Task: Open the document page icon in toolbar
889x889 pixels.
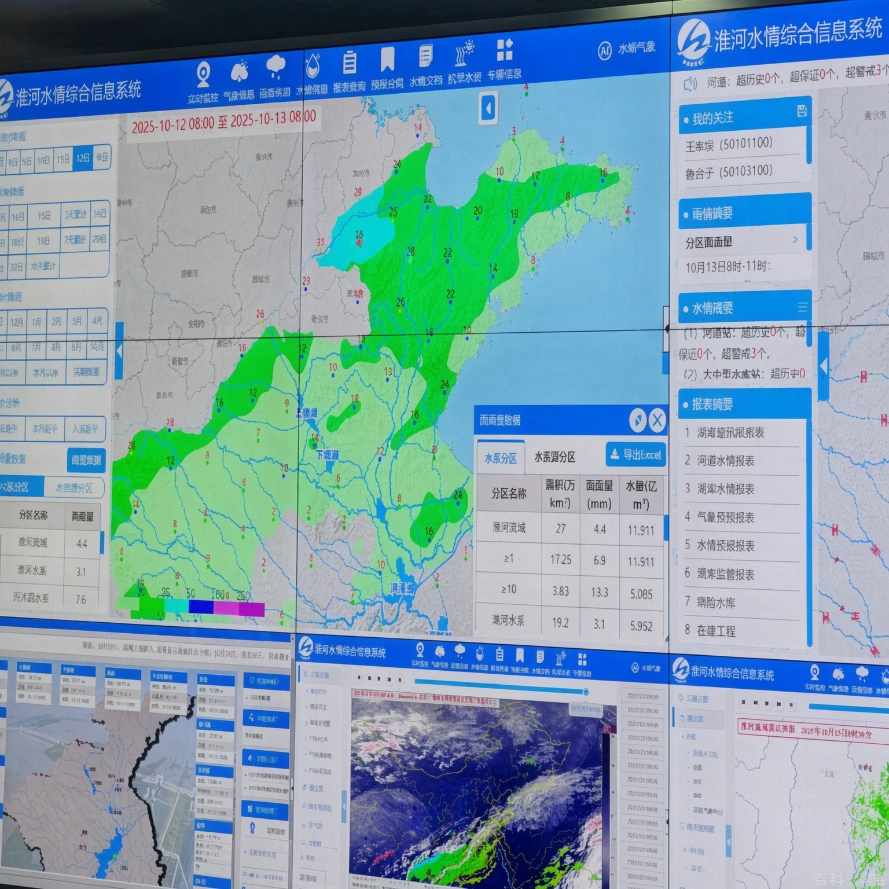Action: 425,57
